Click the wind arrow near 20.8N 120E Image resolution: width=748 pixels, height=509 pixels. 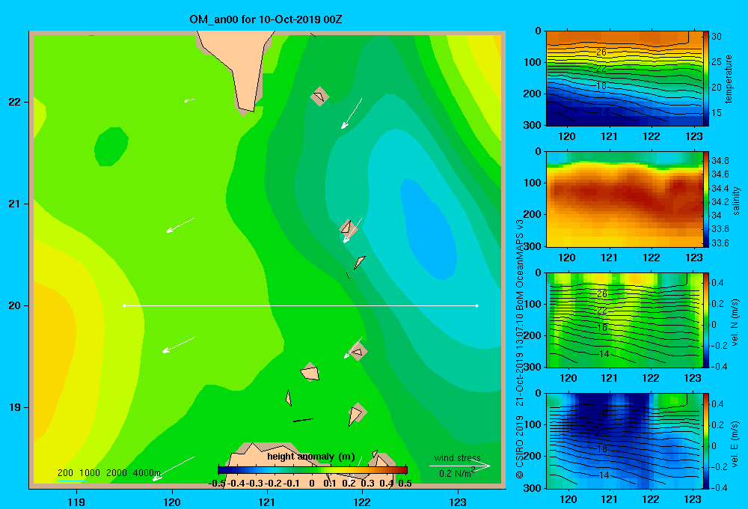pyautogui.click(x=180, y=225)
